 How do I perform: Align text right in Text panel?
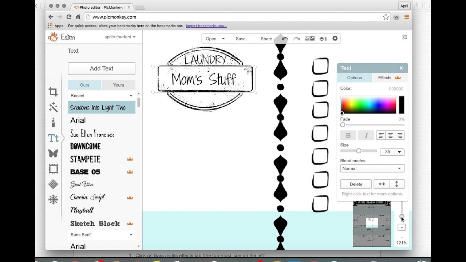[x=400, y=135]
